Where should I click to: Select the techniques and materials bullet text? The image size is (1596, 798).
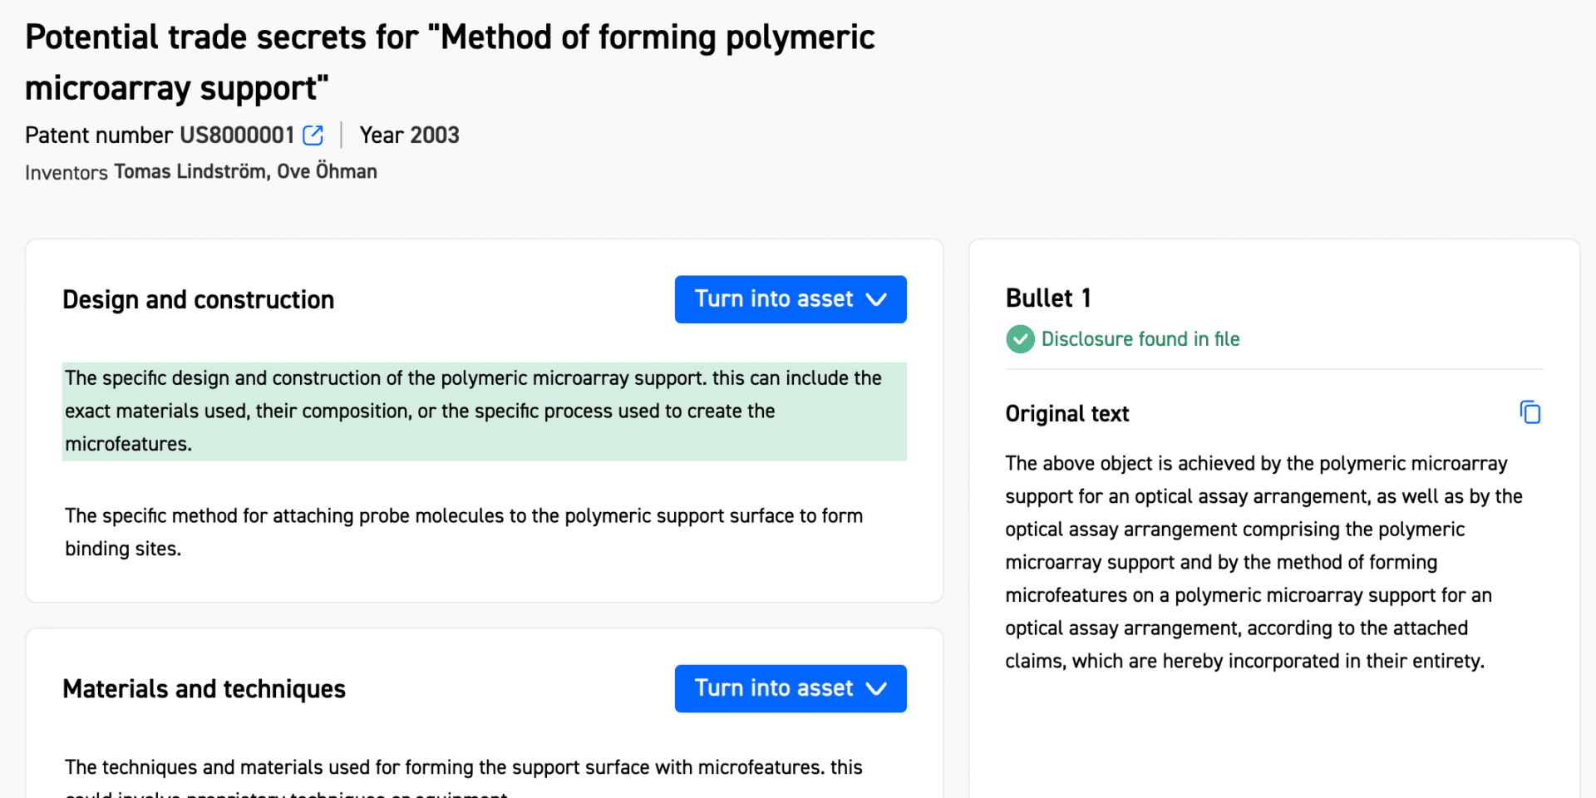[464, 776]
